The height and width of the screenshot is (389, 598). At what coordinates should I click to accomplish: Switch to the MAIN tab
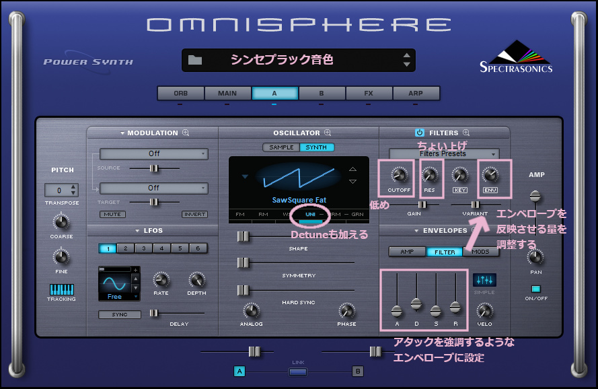(227, 94)
